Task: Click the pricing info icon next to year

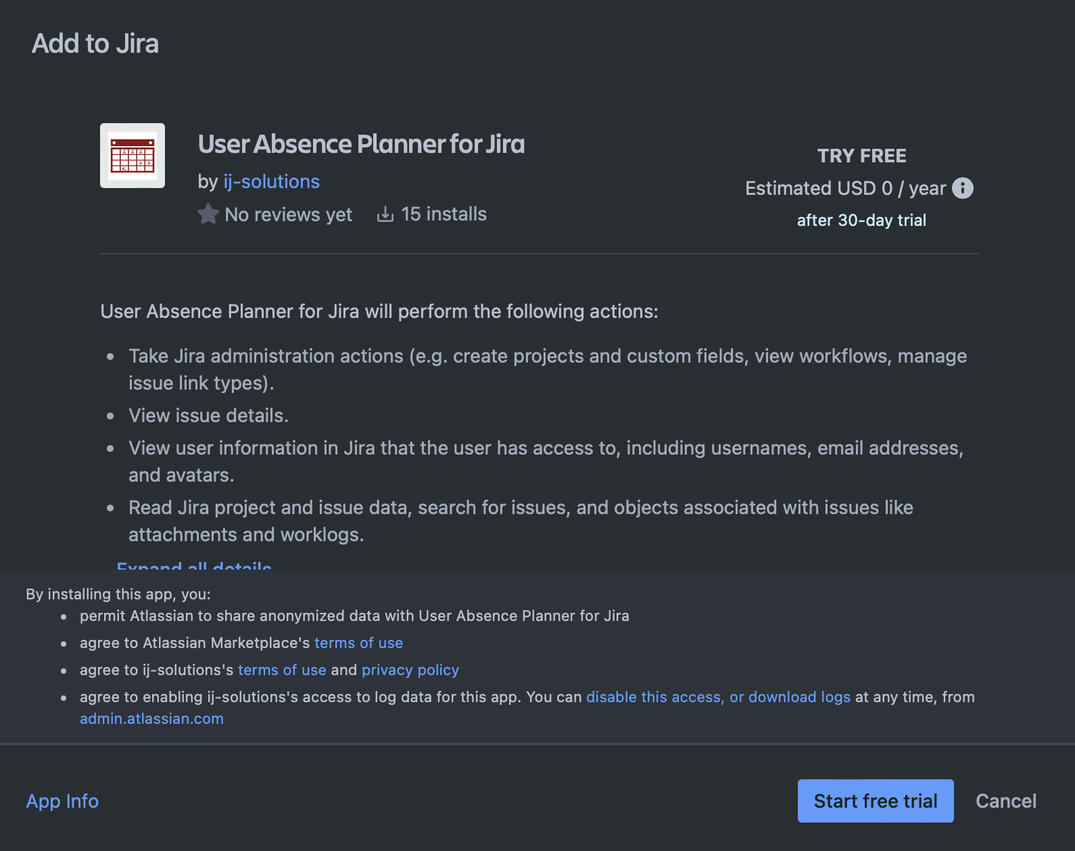Action: click(963, 188)
